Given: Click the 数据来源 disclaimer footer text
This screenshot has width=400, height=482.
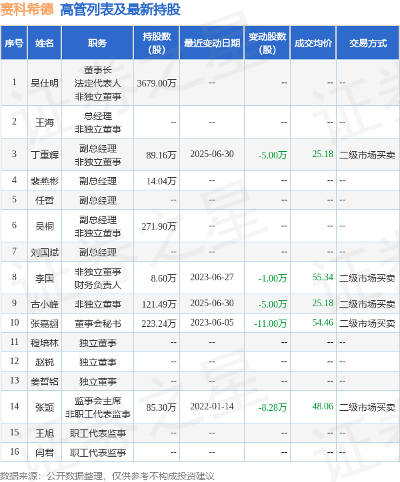Looking at the screenshot, I should click(107, 476).
